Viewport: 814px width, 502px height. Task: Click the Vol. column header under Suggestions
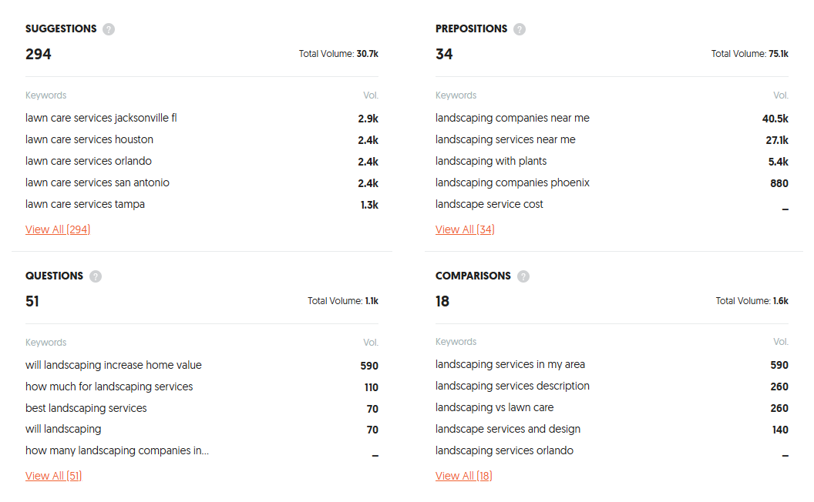click(x=371, y=95)
